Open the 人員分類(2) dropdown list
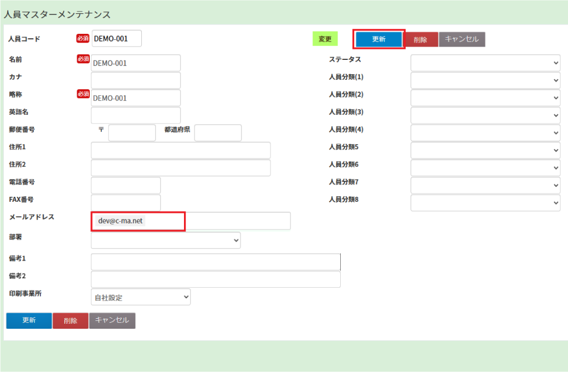This screenshot has width=568, height=372. [x=485, y=98]
